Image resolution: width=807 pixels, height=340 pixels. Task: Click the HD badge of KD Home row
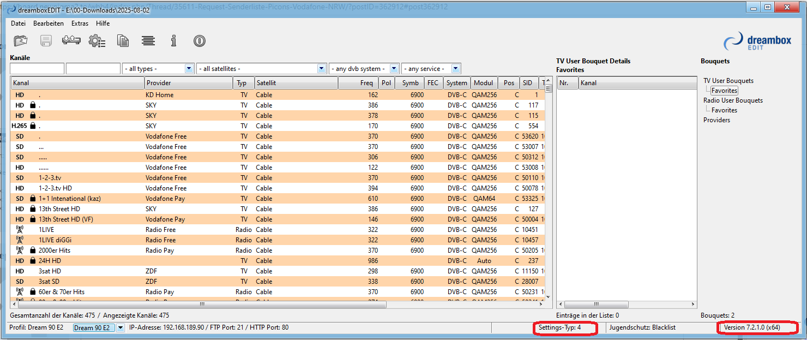(x=20, y=95)
